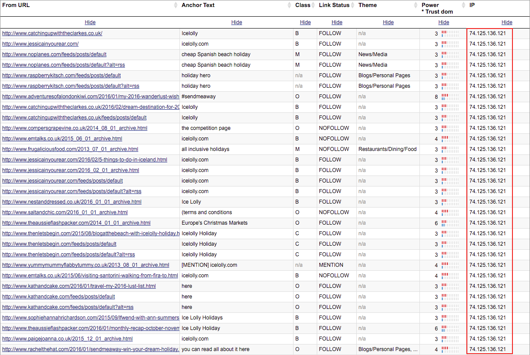Visit the paigejoanna.co.uk archive link
Image resolution: width=530 pixels, height=355 pixels.
click(68, 339)
